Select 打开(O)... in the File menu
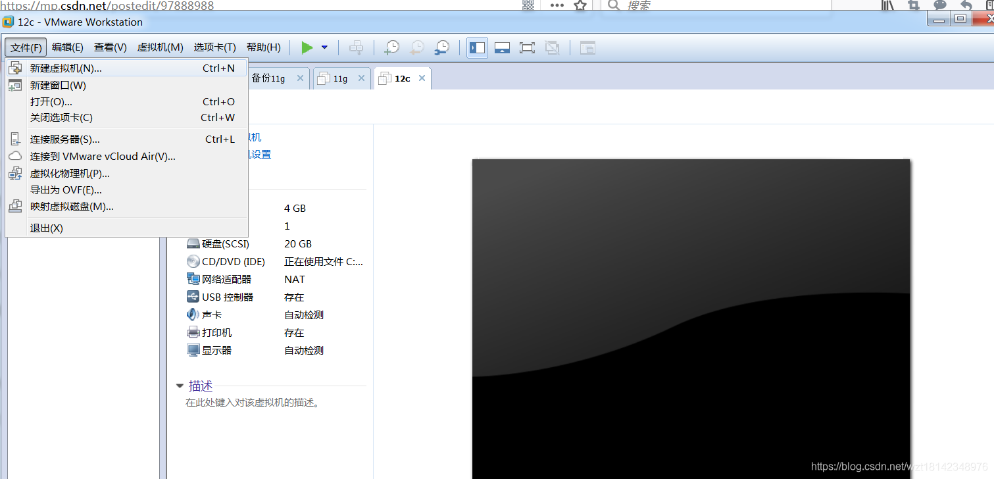Image resolution: width=994 pixels, height=479 pixels. [x=126, y=101]
